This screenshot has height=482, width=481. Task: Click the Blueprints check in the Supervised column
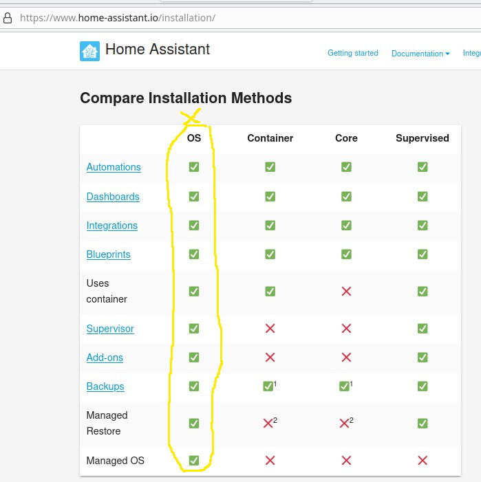pos(423,254)
